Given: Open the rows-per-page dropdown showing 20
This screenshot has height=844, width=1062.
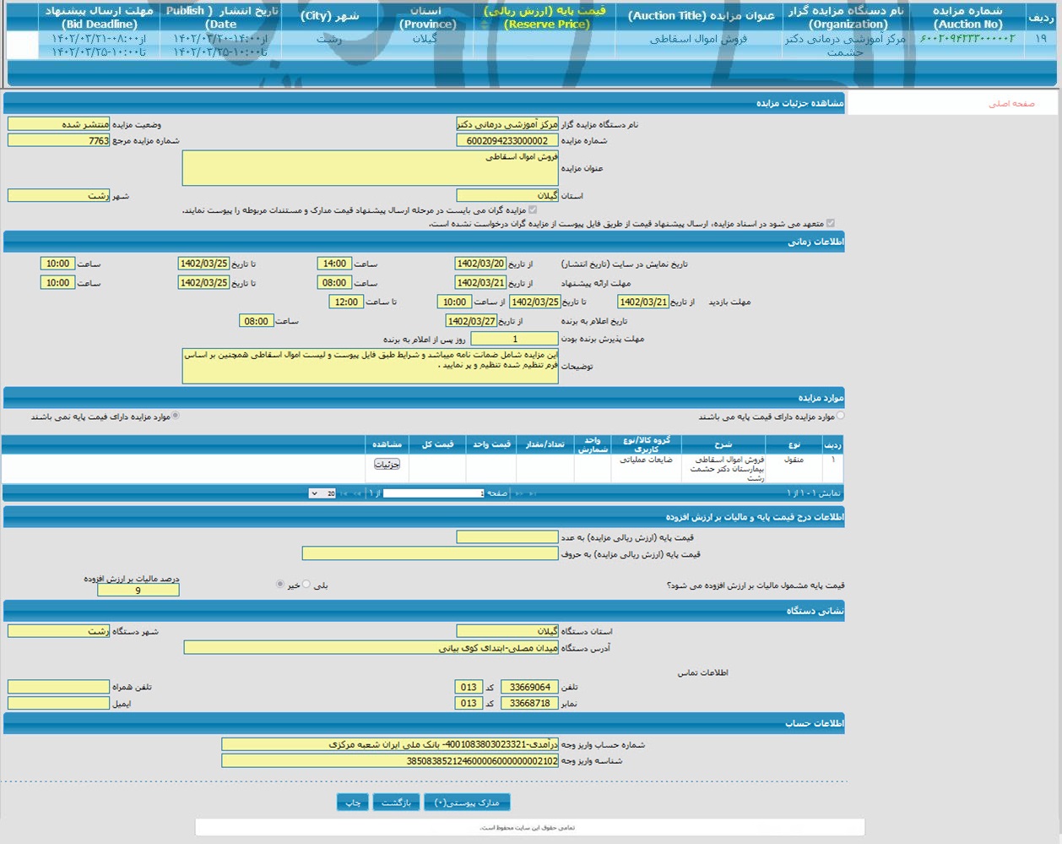Looking at the screenshot, I should tap(322, 493).
